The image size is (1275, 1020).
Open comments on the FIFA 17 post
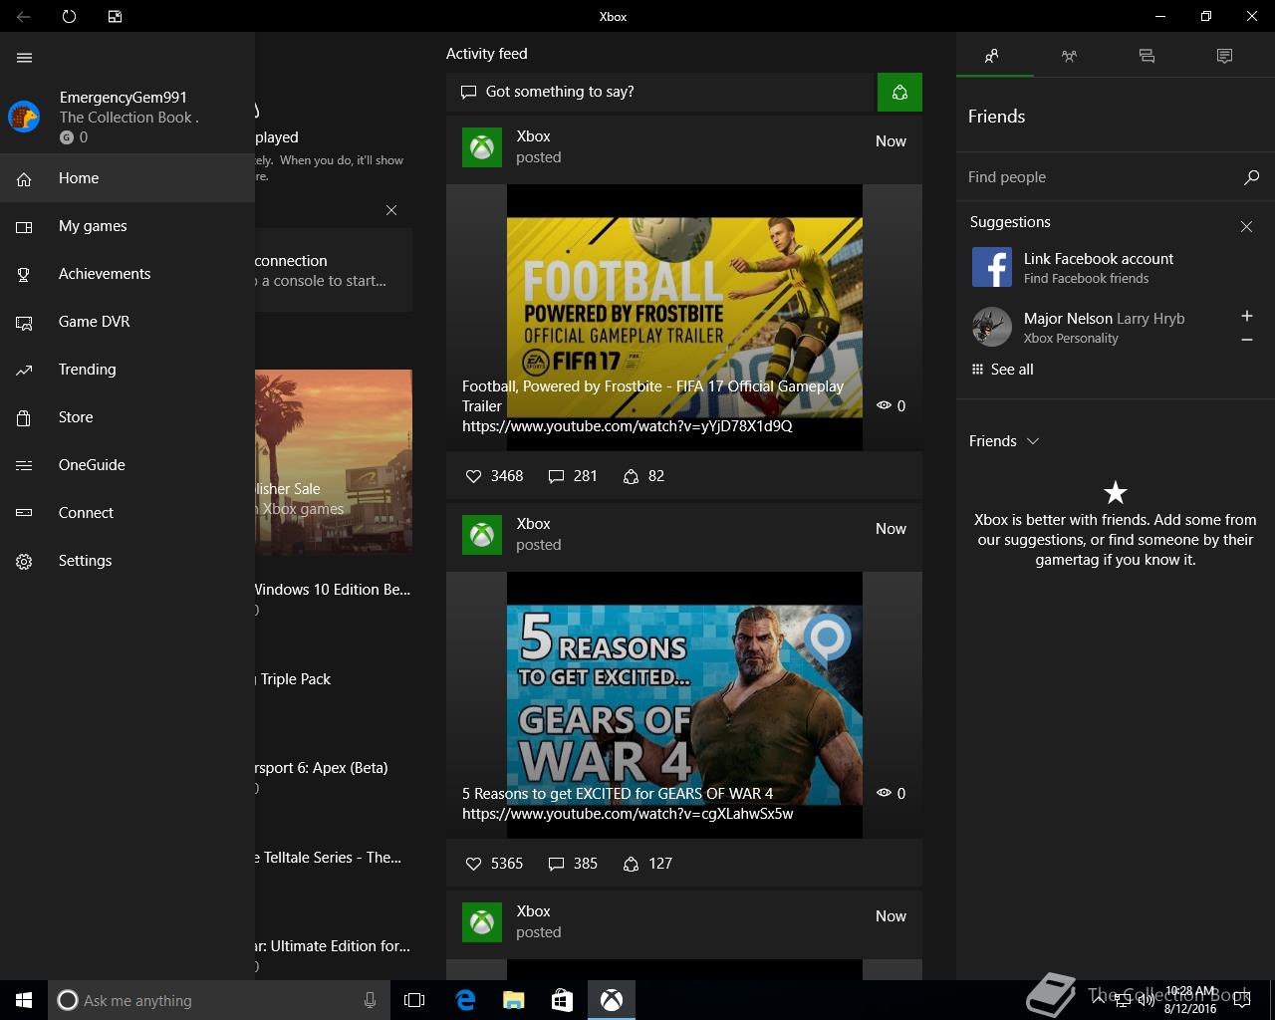click(x=573, y=476)
